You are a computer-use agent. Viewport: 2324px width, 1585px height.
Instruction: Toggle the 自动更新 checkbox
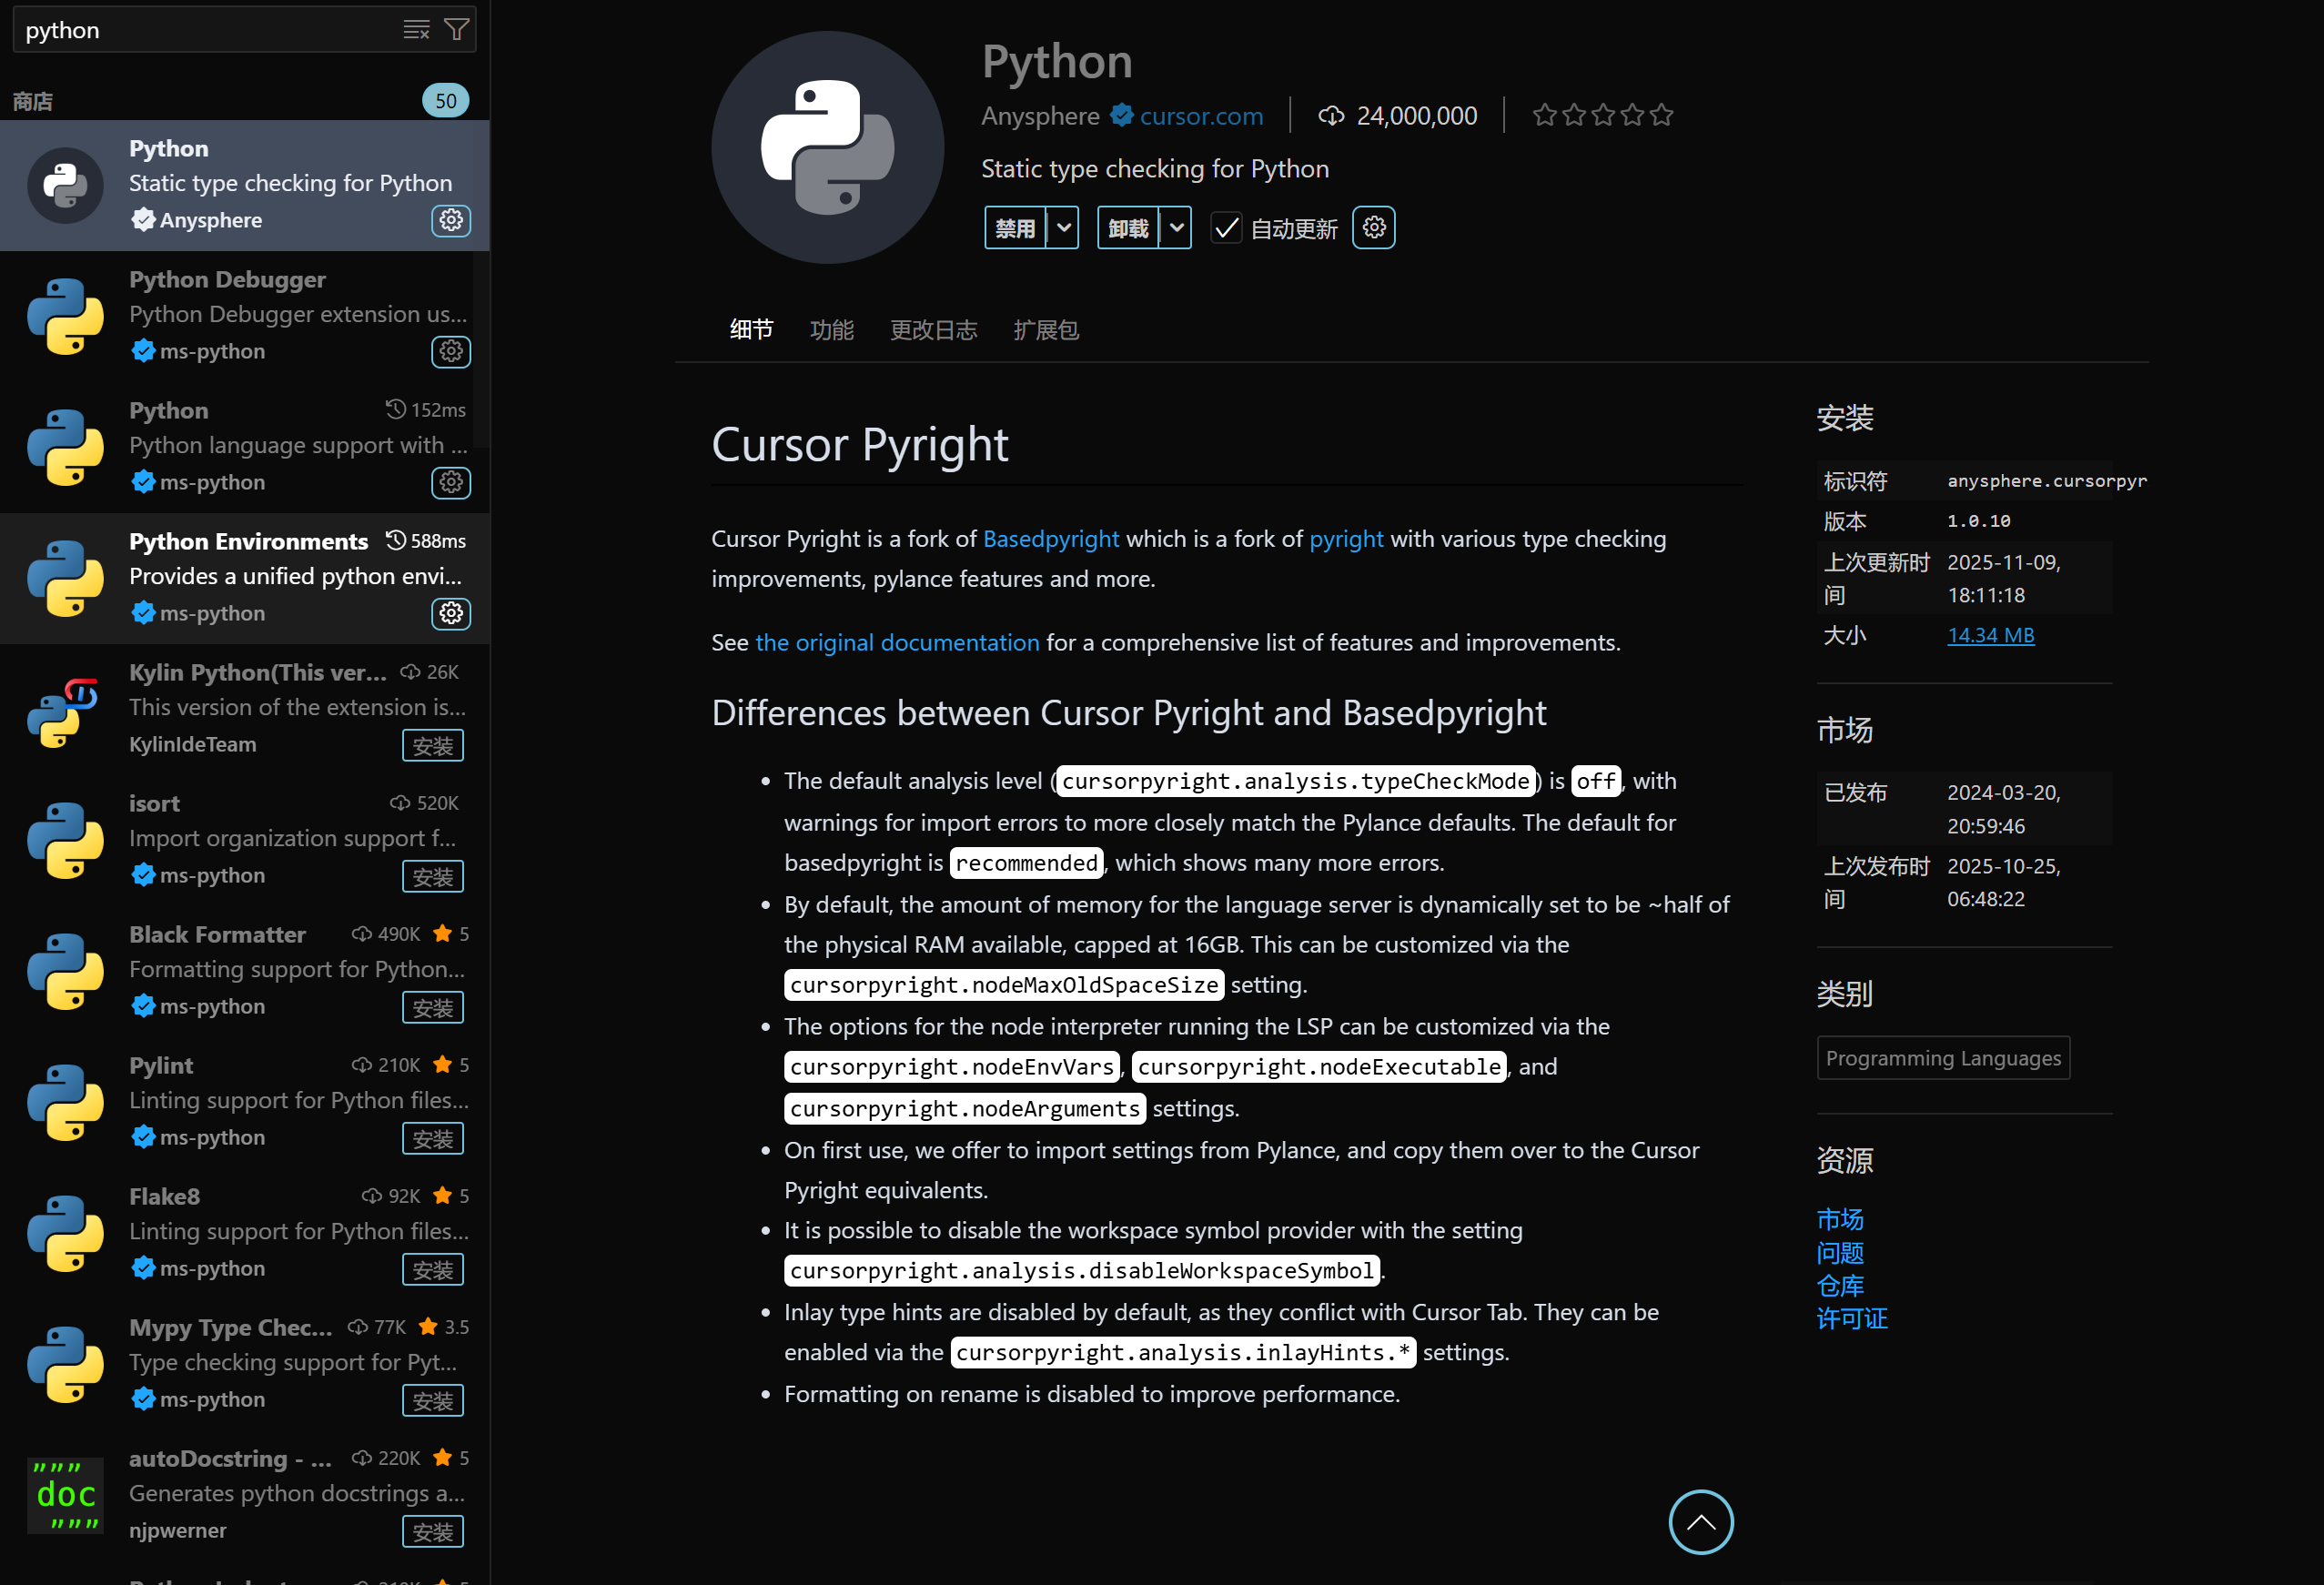pos(1226,229)
